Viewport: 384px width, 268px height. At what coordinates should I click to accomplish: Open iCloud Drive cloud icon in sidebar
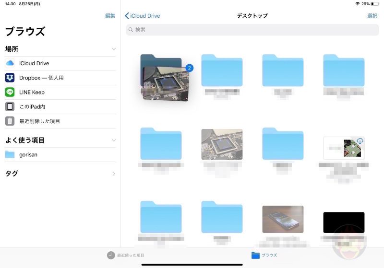pos(10,63)
